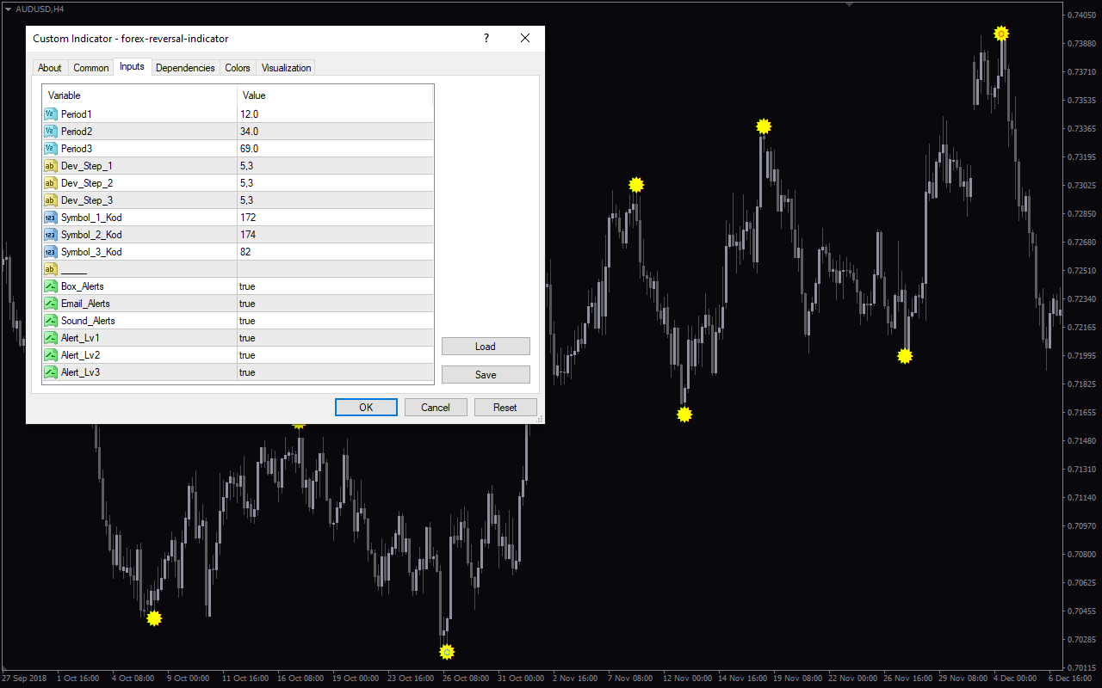Click the help question mark button

[x=486, y=38]
